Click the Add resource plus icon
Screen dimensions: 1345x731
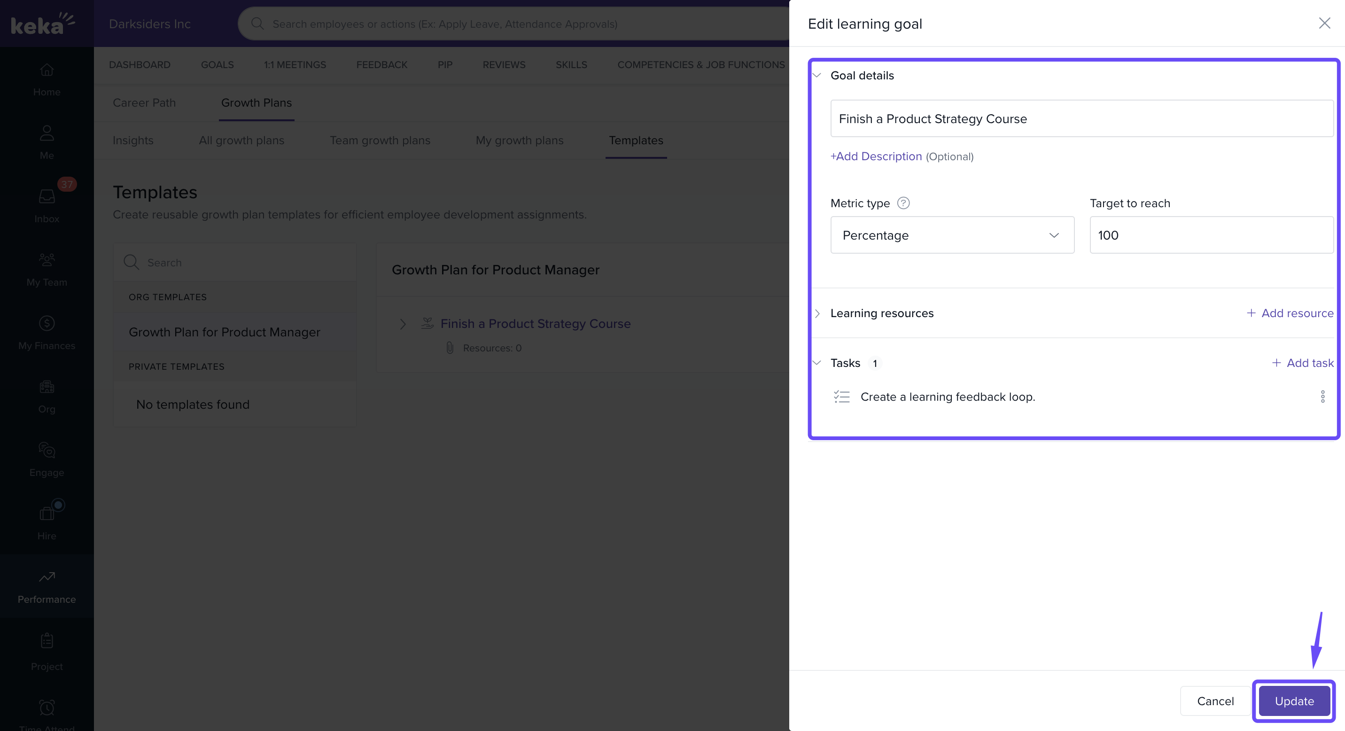(1251, 313)
